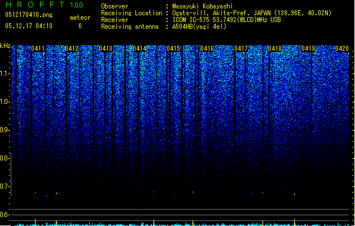Click the 0415 time marker
The width and height of the screenshot is (355, 226).
173,49
